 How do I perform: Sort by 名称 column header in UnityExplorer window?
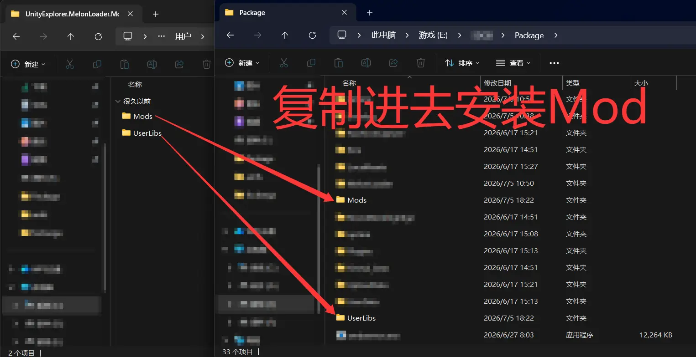[x=135, y=84]
